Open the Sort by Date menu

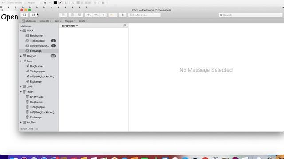click(x=70, y=26)
